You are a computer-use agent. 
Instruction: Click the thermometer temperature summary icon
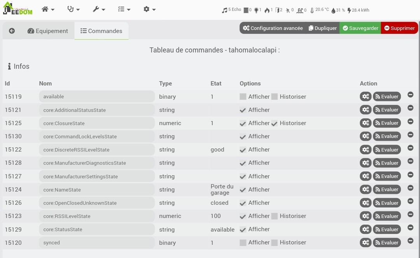pyautogui.click(x=312, y=10)
